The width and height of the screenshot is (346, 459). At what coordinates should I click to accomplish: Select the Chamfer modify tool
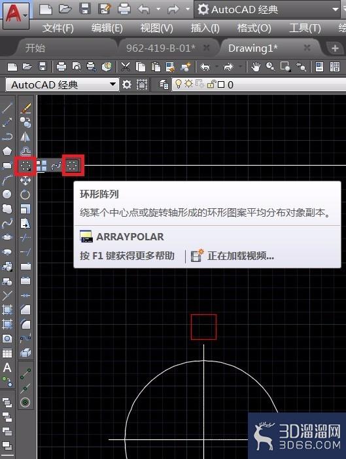coord(26,309)
